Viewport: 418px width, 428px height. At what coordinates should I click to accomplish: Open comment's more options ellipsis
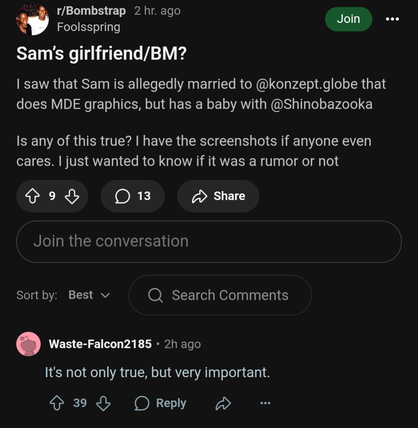click(x=265, y=404)
